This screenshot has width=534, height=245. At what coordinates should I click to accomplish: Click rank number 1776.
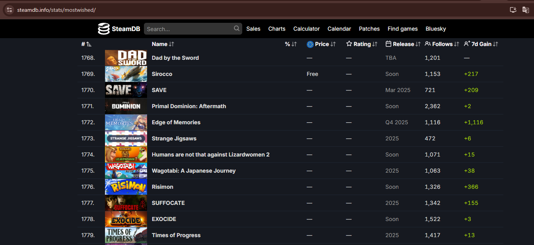coord(88,187)
